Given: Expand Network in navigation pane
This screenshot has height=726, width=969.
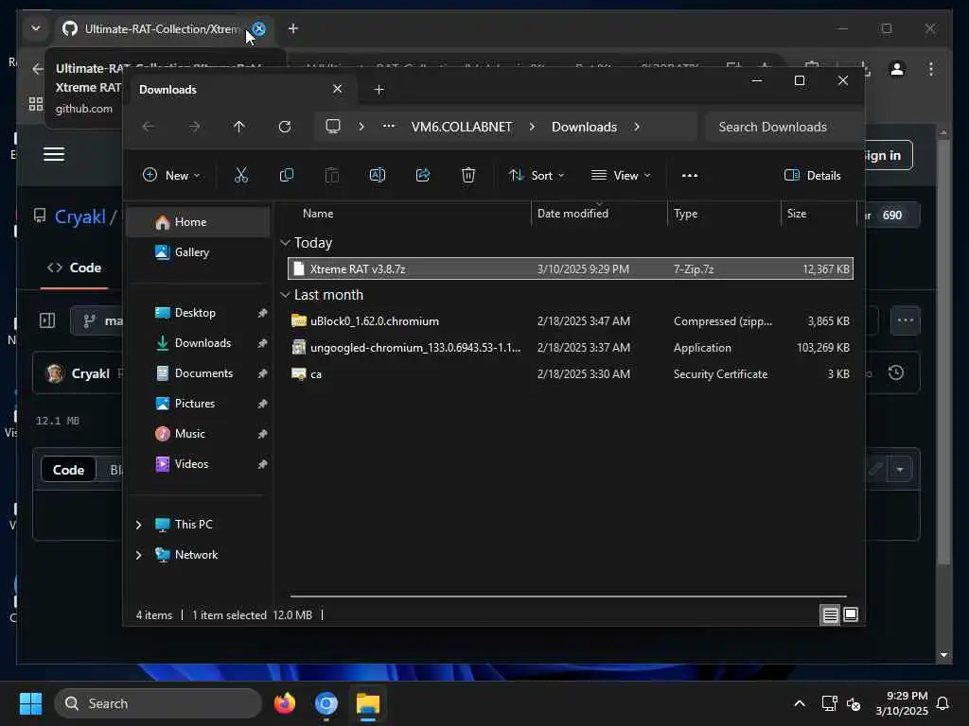Looking at the screenshot, I should (x=138, y=555).
